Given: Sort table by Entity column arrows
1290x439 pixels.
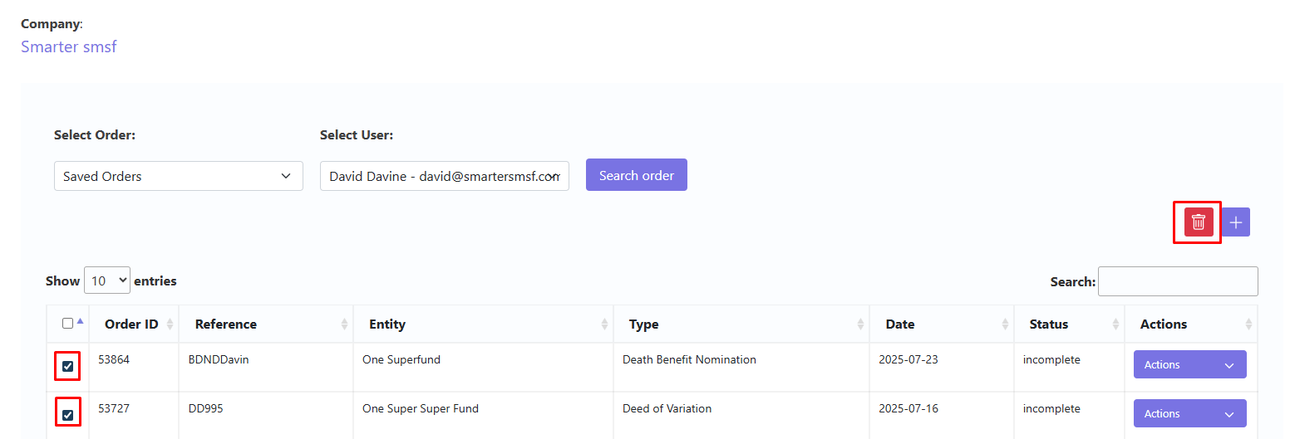Looking at the screenshot, I should coord(604,324).
